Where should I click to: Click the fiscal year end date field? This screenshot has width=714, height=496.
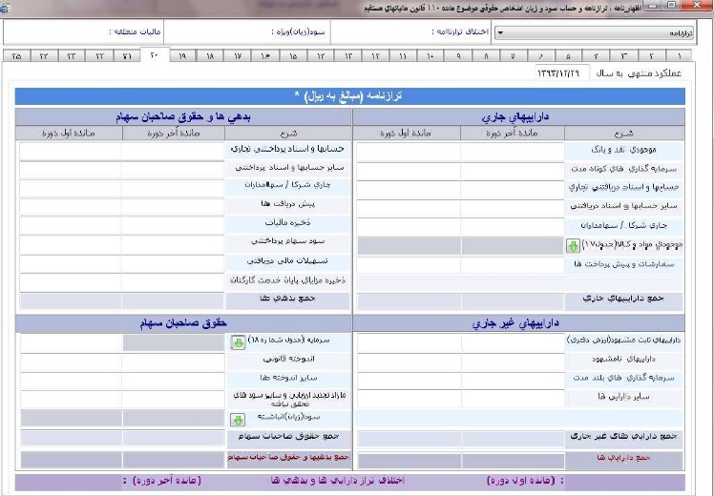(562, 73)
